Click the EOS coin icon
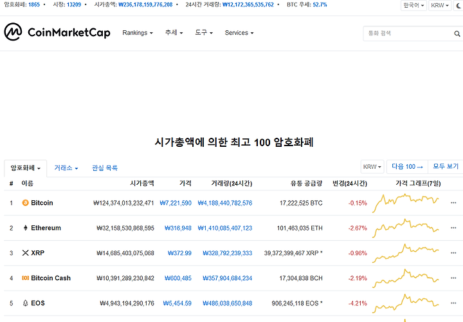The height and width of the screenshot is (322, 463). point(25,303)
